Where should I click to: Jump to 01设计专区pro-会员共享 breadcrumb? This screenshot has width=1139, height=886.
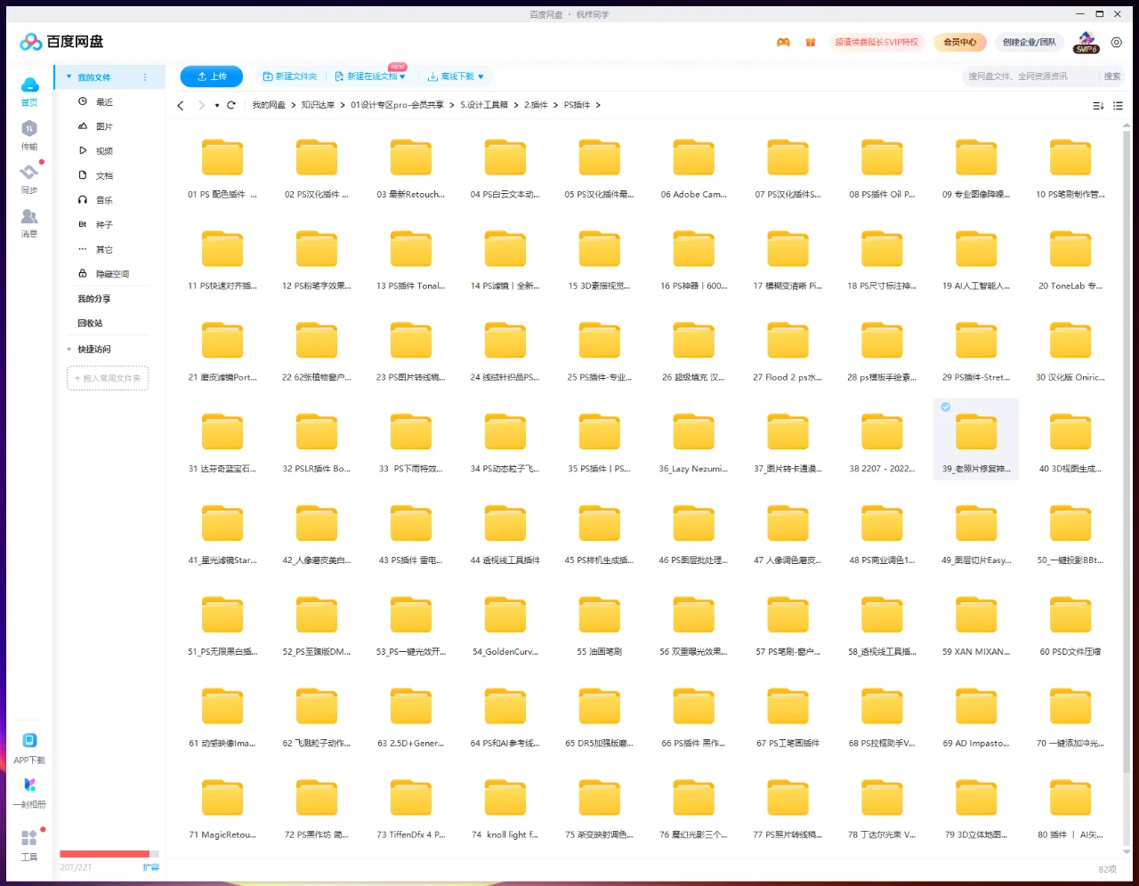pos(397,105)
